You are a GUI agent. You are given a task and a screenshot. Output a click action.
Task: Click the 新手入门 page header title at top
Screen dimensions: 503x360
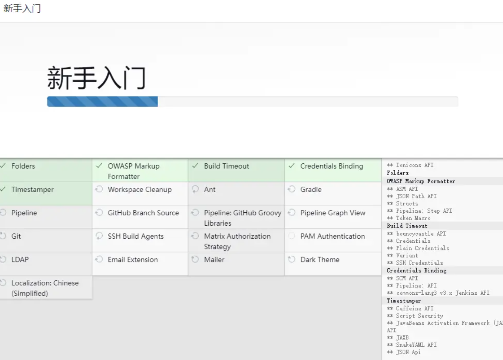(x=22, y=8)
